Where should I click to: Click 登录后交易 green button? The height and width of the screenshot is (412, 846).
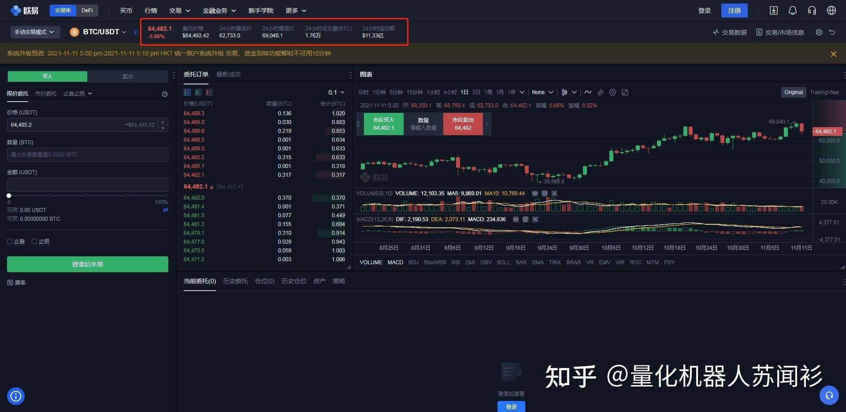88,264
